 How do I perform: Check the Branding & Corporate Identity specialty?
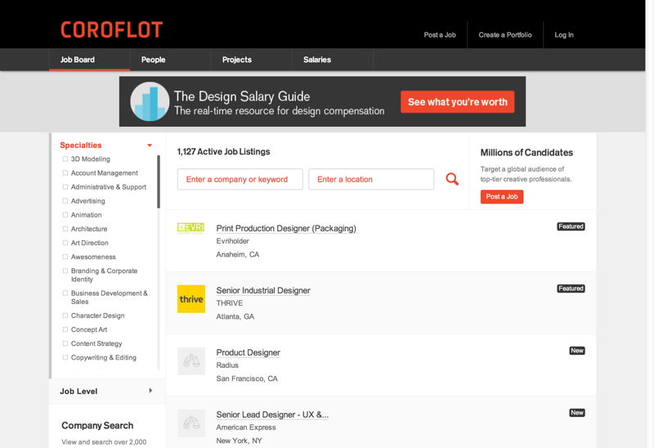coord(65,271)
